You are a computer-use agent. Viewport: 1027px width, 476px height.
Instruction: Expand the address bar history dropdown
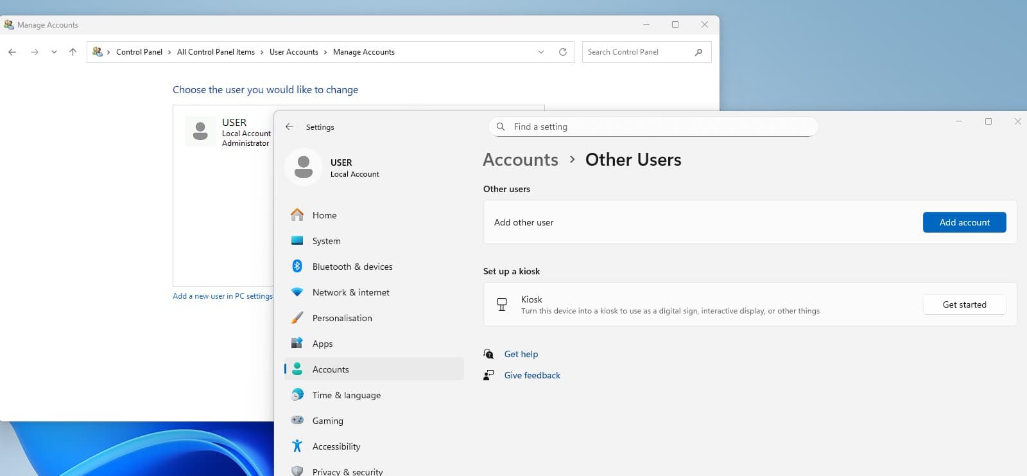coord(541,52)
